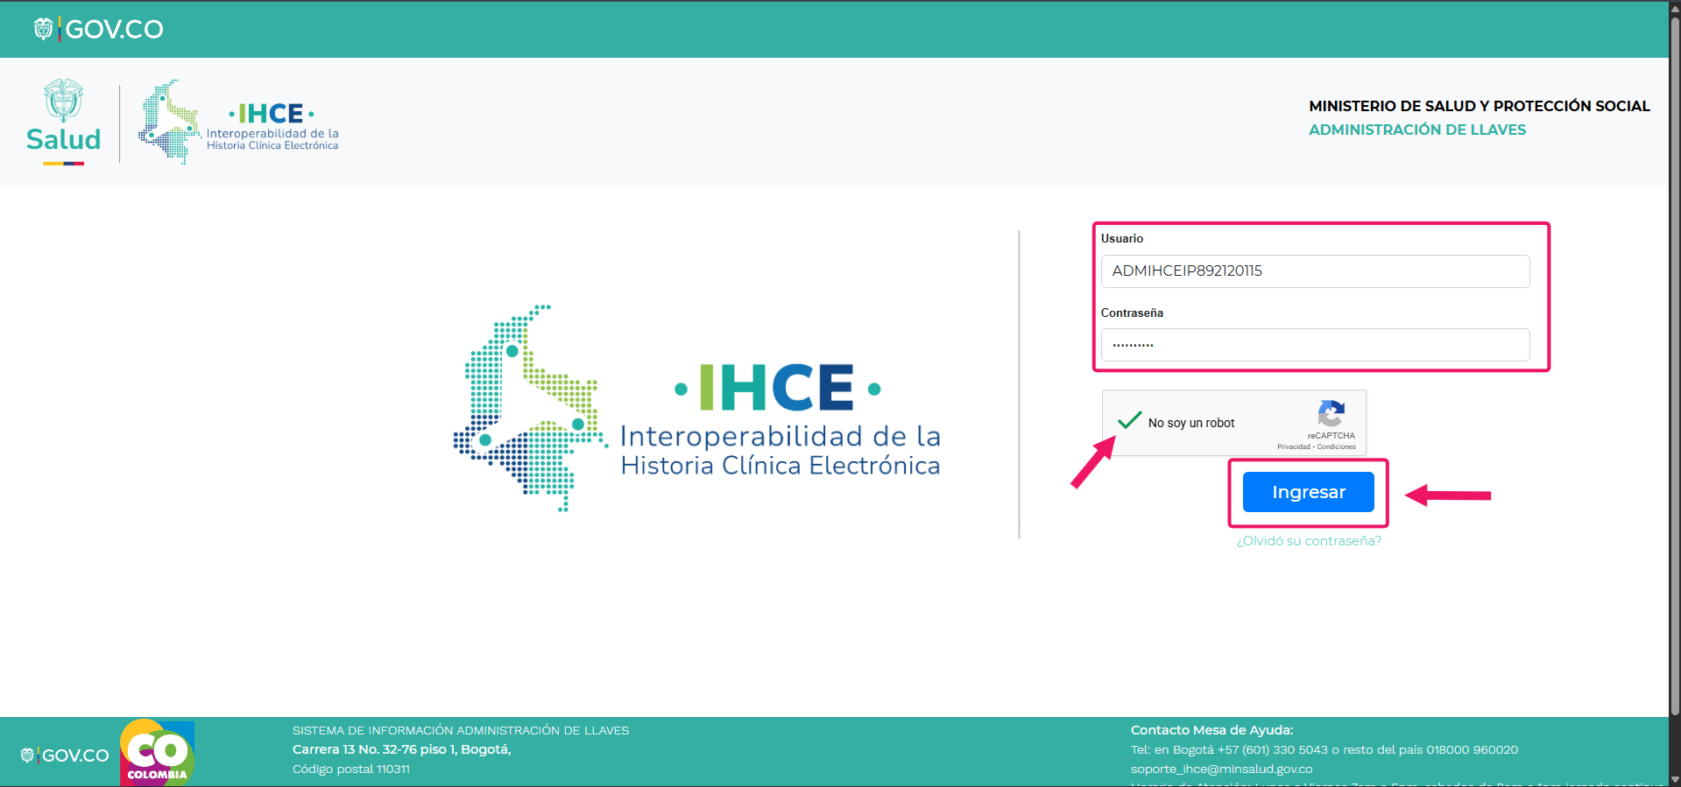The image size is (1681, 787).
Task: Focus the Usuario input field
Action: click(1315, 271)
